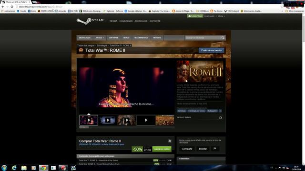Open Todos los juegos breadcrumb link
Viewport: 305px width, 171px height.
86,46
